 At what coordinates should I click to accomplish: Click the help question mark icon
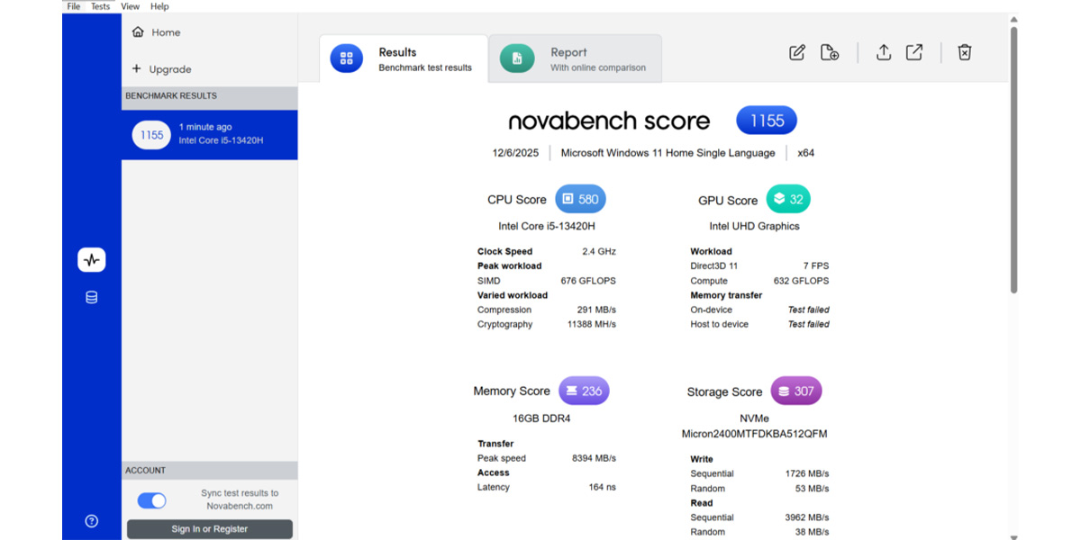91,521
